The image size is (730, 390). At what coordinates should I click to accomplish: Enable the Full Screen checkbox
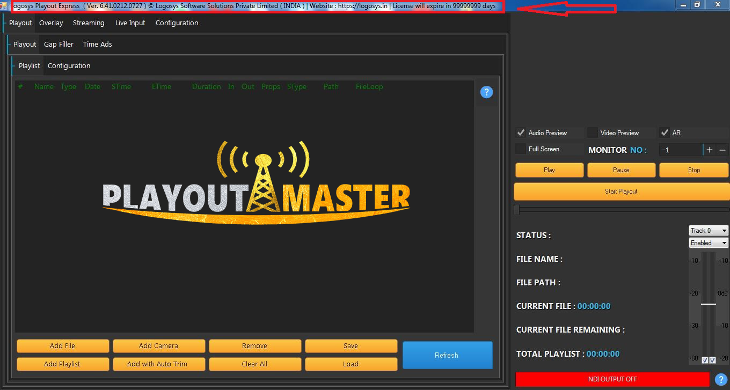[x=521, y=149]
